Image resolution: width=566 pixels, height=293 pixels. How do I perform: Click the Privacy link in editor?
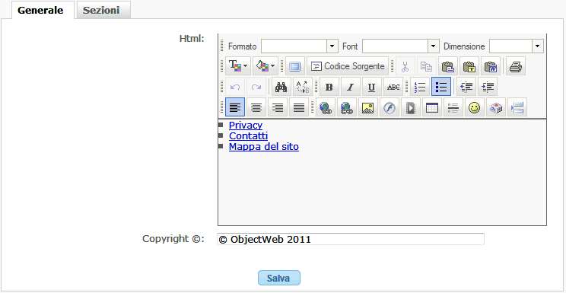coord(246,126)
